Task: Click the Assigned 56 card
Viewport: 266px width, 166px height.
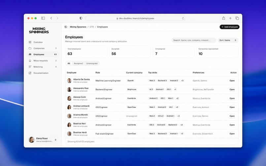Action: (130, 52)
